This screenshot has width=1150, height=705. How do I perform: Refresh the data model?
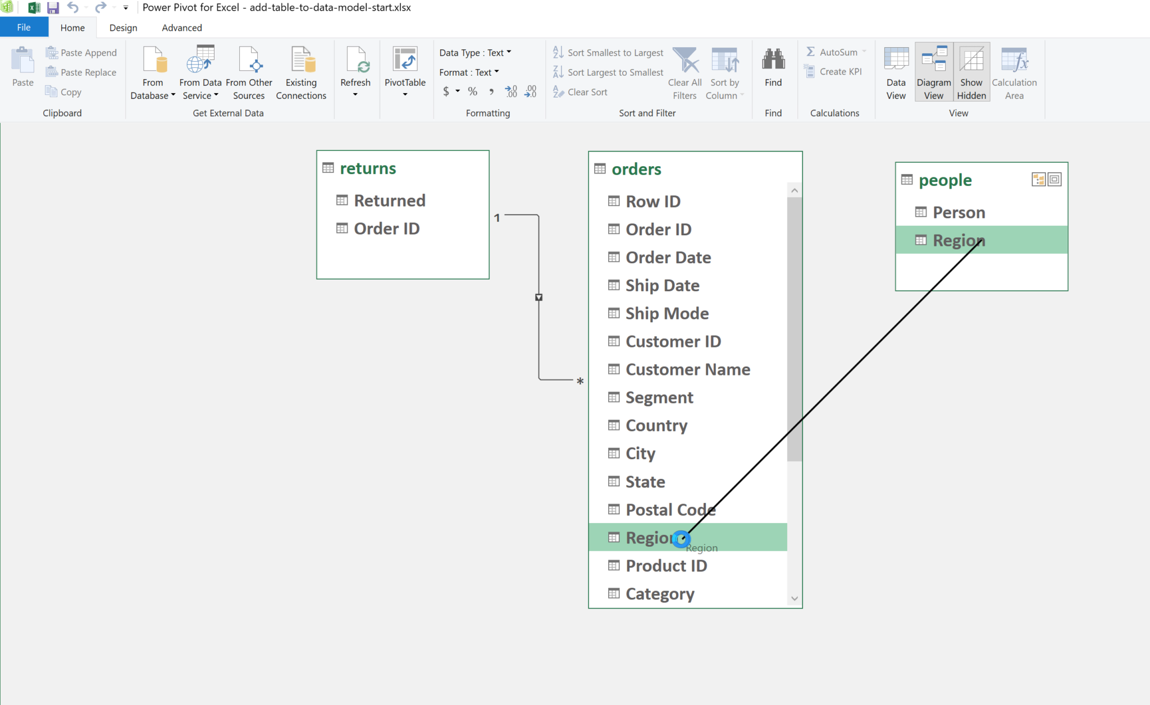click(x=355, y=72)
